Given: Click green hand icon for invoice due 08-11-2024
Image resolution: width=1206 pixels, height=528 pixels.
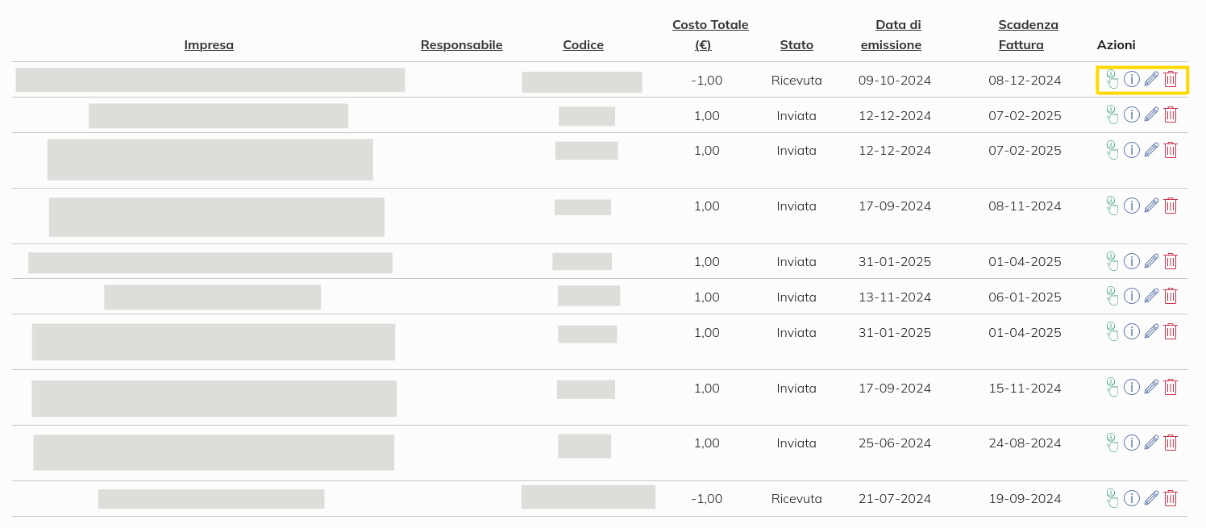Looking at the screenshot, I should 1112,206.
